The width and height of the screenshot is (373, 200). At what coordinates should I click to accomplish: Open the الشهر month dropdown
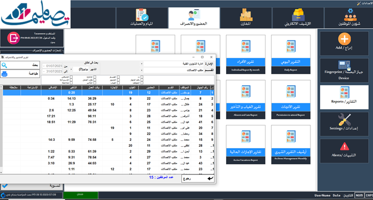click(x=71, y=69)
